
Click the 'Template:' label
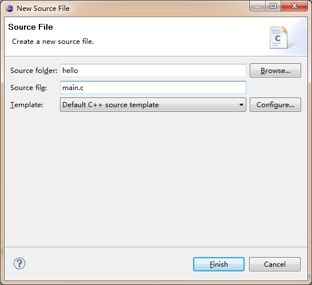coord(27,105)
